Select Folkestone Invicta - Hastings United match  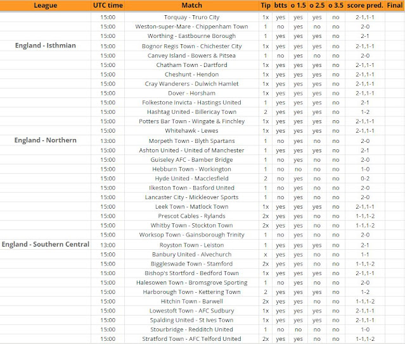tap(191, 102)
